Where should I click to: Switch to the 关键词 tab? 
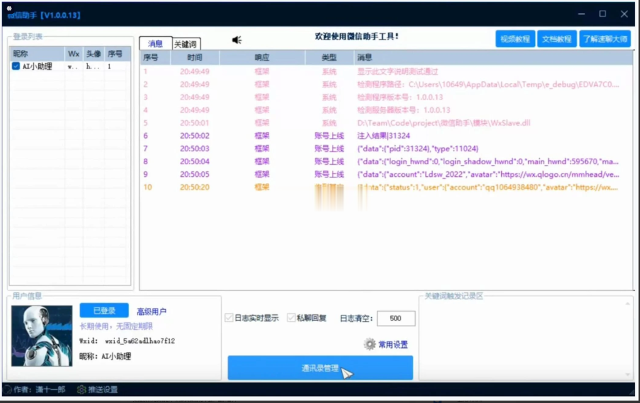[186, 44]
